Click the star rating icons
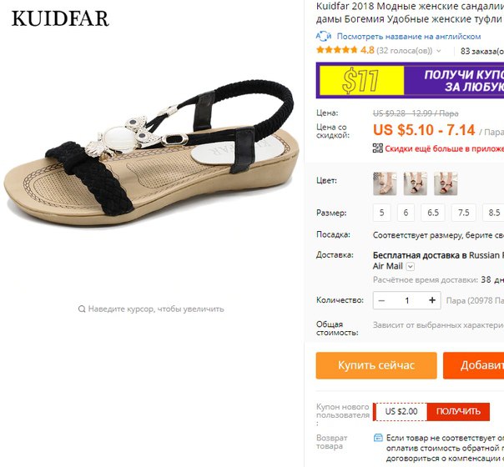Image resolution: width=504 pixels, height=467 pixels. coord(336,50)
